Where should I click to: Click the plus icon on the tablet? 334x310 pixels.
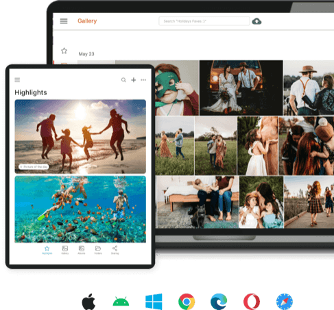click(134, 80)
